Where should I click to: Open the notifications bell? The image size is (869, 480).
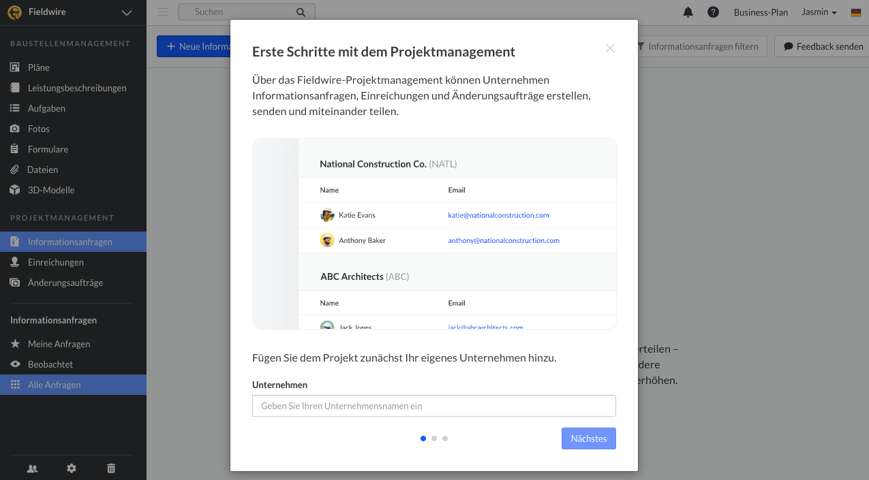click(x=688, y=12)
